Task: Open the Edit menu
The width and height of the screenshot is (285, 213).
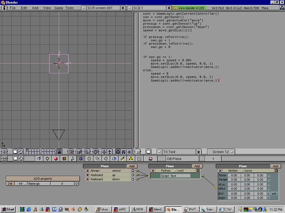Action: [x=24, y=8]
